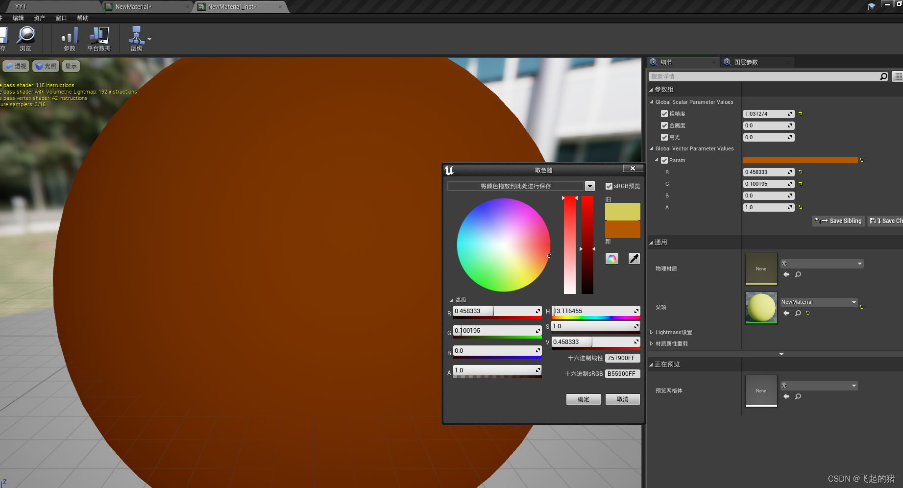The width and height of the screenshot is (903, 488).
Task: Open the tutorial graduation cap icon
Action: coord(871,6)
